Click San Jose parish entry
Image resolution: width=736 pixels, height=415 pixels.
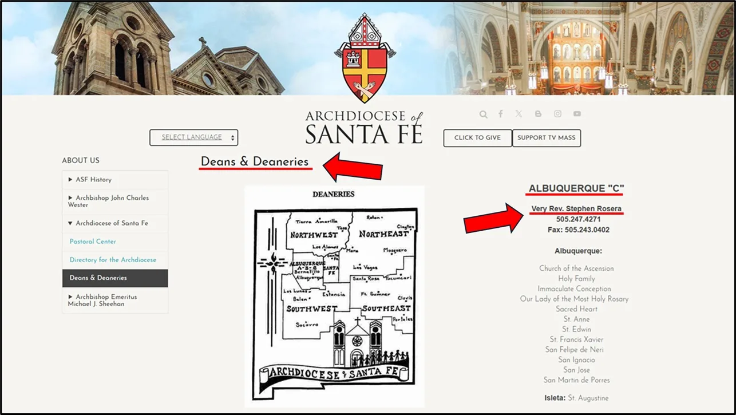(x=576, y=370)
